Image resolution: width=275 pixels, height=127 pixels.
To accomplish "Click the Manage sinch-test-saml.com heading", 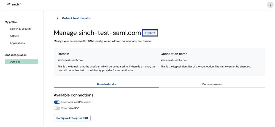I will (97, 33).
